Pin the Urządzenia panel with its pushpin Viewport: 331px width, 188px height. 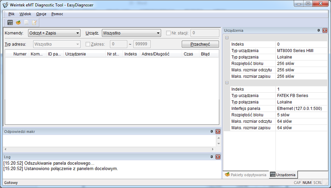(319, 30)
